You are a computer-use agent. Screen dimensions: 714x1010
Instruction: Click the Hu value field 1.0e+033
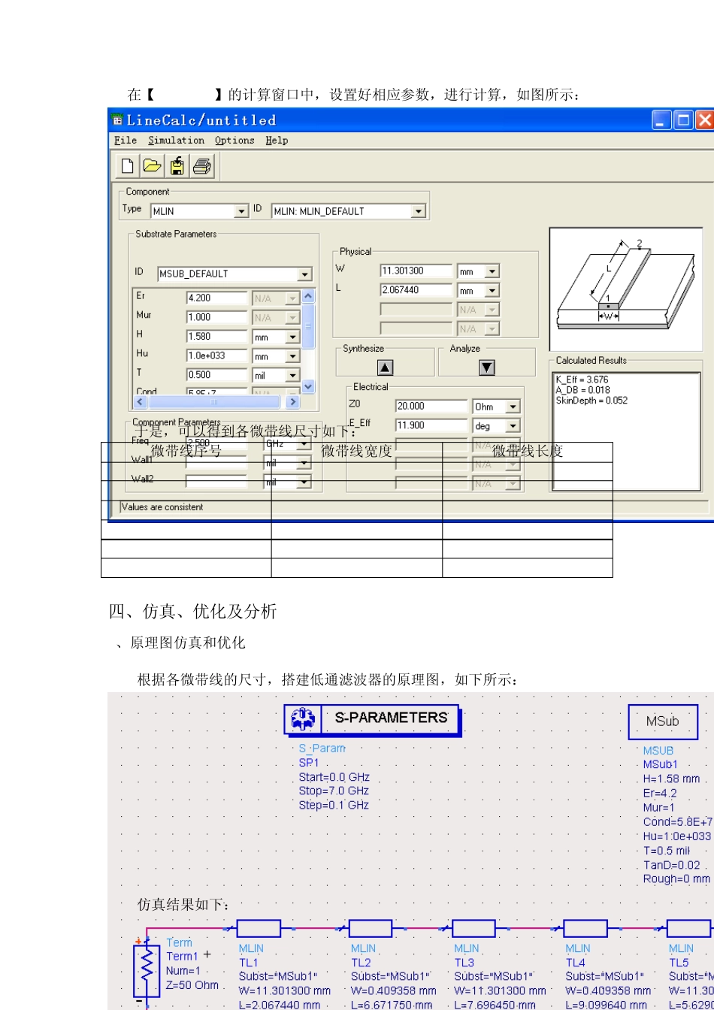216,356
